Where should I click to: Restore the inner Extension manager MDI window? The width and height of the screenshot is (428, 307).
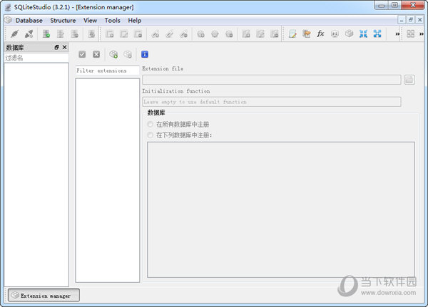click(x=411, y=20)
